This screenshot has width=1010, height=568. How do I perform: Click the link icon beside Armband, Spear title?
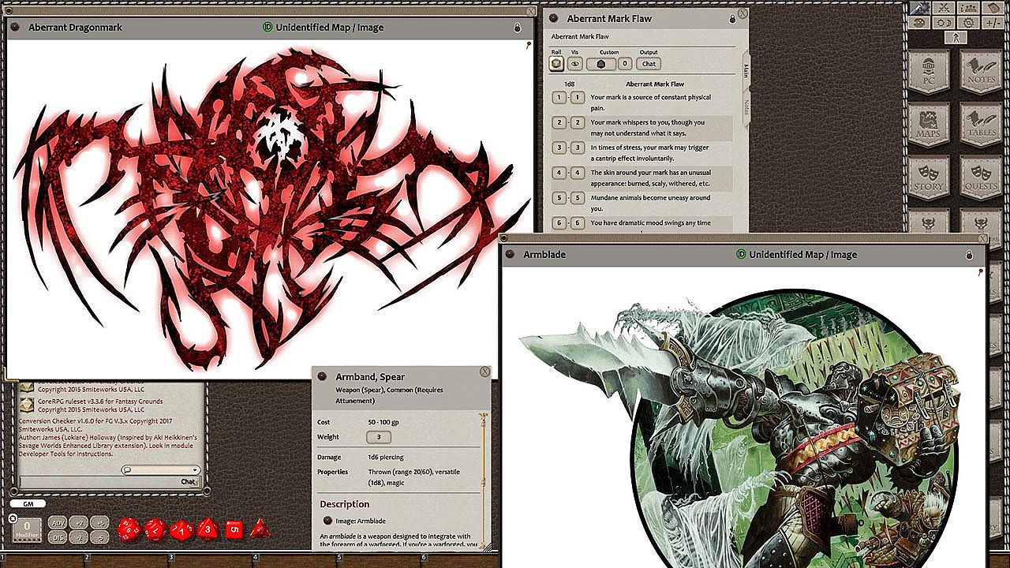(x=324, y=376)
